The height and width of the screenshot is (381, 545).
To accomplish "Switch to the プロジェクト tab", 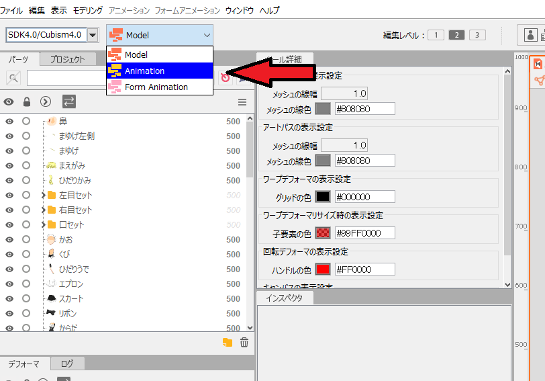I will coord(67,59).
